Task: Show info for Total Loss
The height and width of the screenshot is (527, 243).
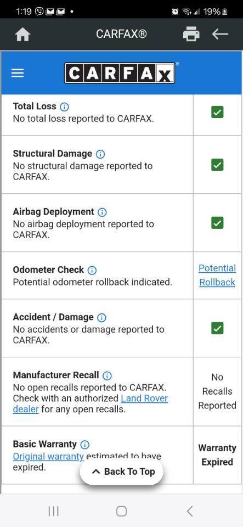Action: pos(64,107)
